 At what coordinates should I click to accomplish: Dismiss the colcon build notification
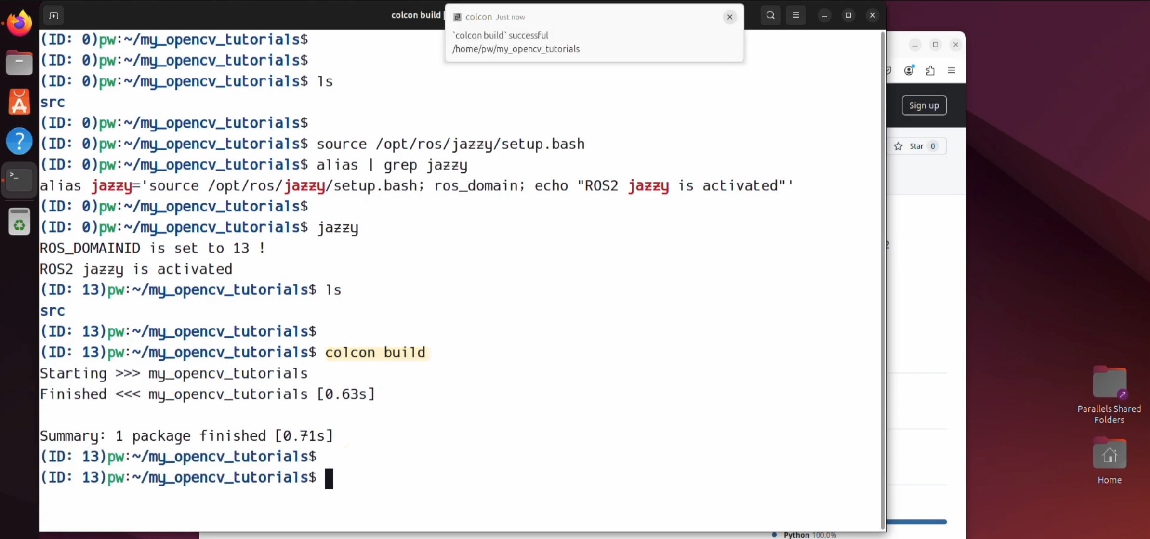point(730,17)
